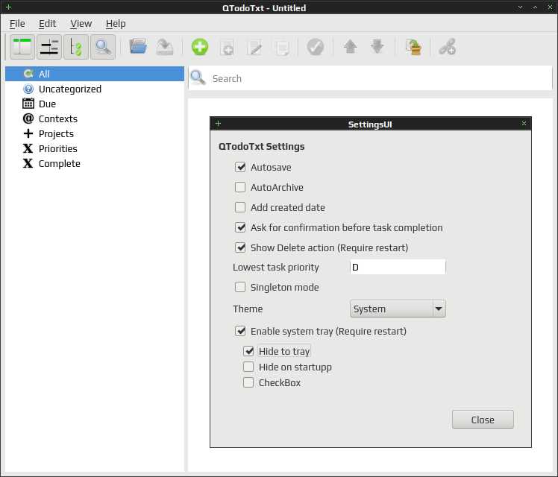Tick the unnamed CheckBox option
The width and height of the screenshot is (558, 477).
click(x=248, y=382)
